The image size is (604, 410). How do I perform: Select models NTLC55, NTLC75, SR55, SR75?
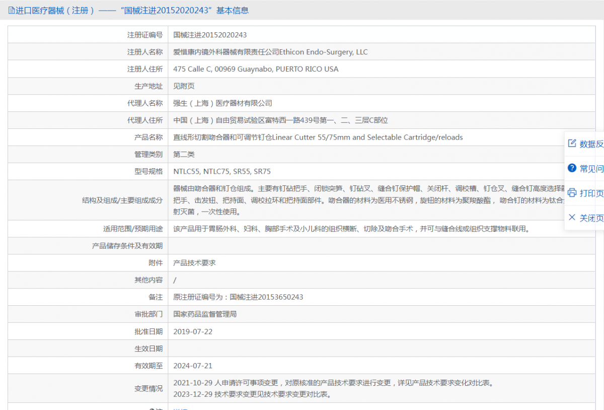point(222,172)
